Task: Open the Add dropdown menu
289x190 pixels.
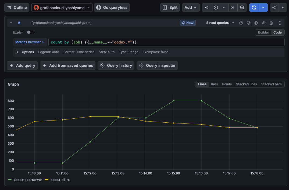Action: pyautogui.click(x=191, y=8)
